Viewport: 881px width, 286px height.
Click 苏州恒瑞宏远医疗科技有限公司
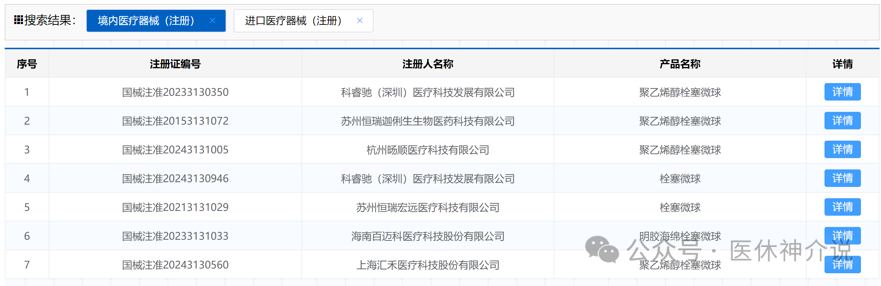(428, 207)
